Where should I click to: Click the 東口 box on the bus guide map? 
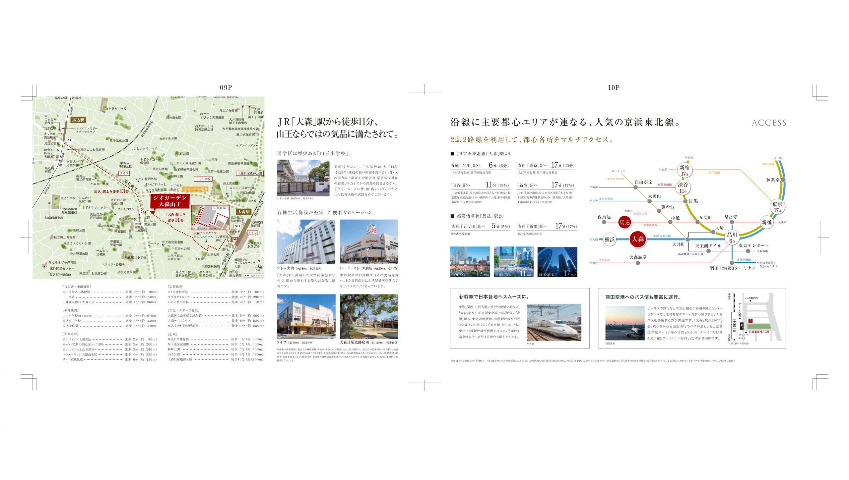pyautogui.click(x=742, y=326)
